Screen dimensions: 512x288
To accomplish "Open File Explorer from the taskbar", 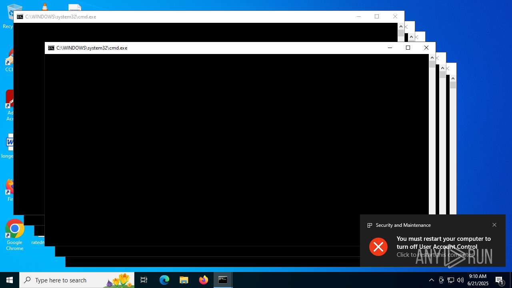I will coord(184,280).
